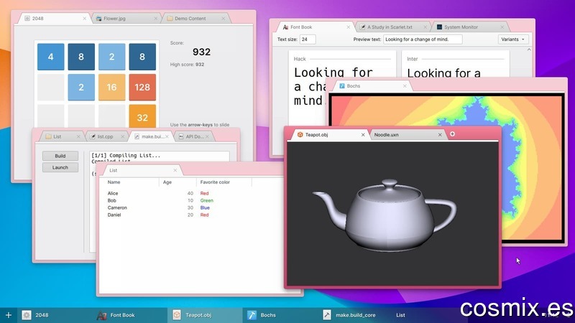Open the Font Book taskbar icon

pos(101,315)
